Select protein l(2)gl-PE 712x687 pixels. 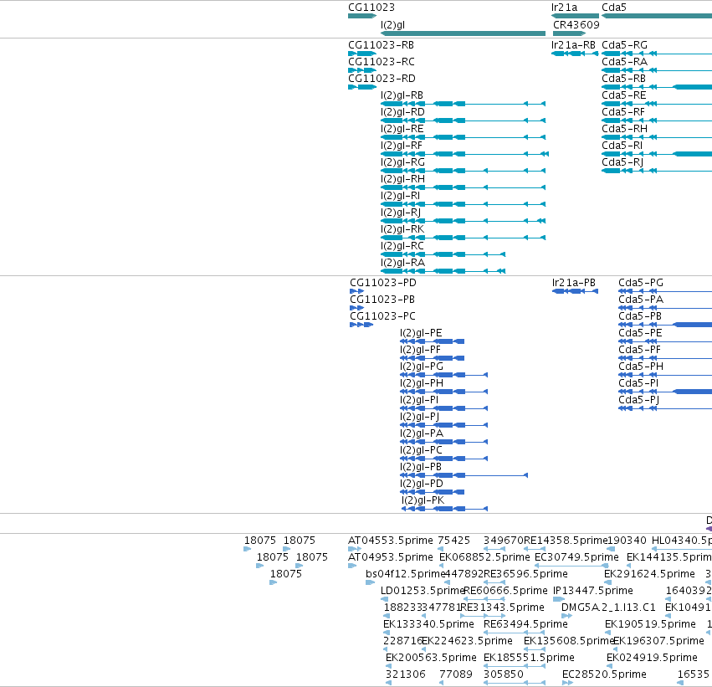[x=433, y=341]
